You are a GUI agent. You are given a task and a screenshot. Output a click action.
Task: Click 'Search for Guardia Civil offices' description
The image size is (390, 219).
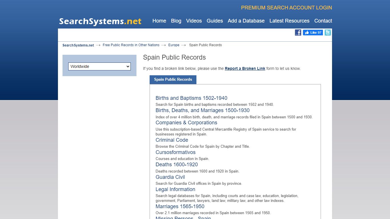[x=199, y=184]
